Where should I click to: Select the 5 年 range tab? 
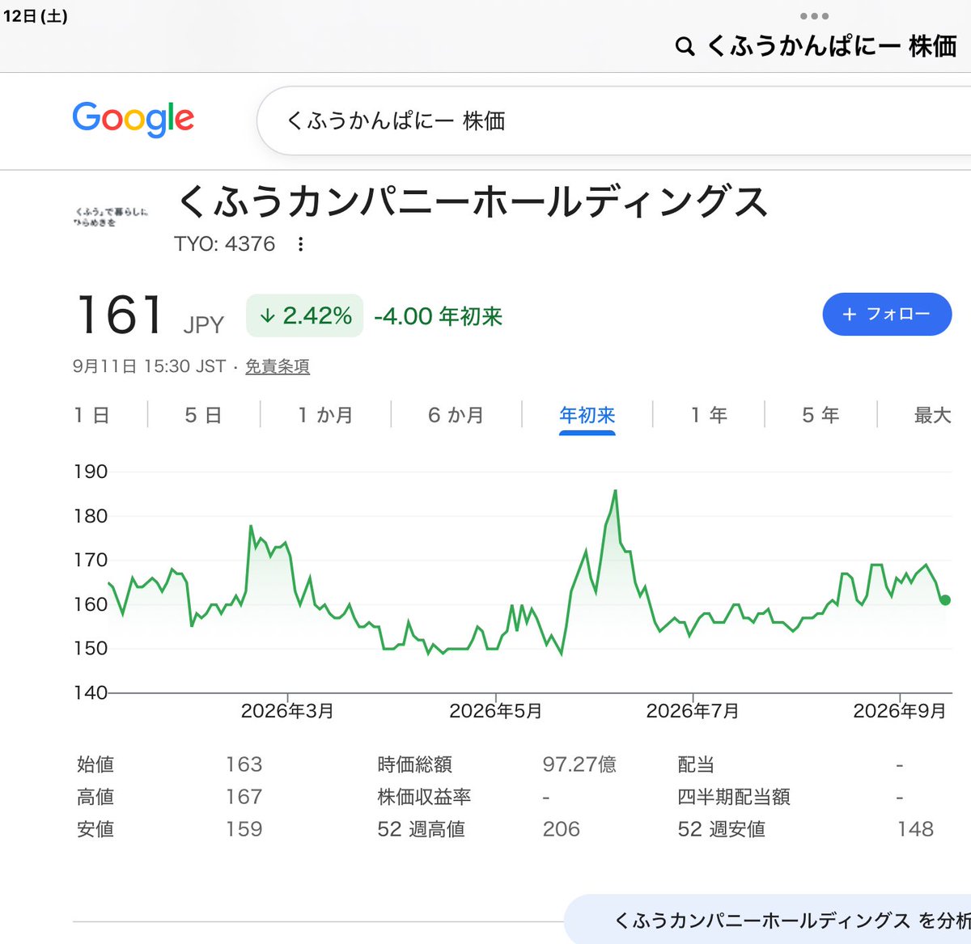pos(820,415)
